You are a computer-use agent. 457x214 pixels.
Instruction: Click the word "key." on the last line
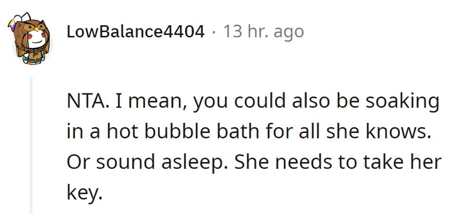coord(85,193)
